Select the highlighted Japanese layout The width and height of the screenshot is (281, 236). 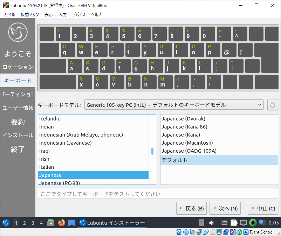pos(93,175)
